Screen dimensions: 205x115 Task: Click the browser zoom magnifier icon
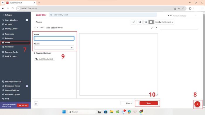pyautogui.click(x=179, y=8)
